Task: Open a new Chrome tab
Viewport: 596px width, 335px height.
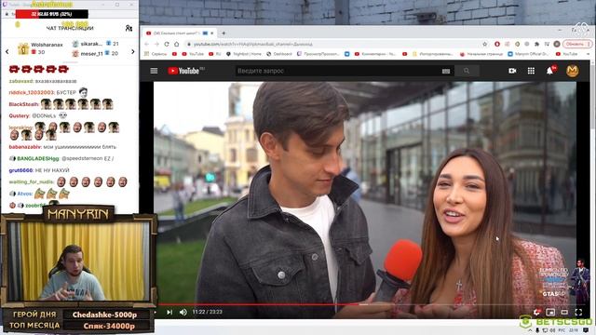Action: [x=223, y=33]
